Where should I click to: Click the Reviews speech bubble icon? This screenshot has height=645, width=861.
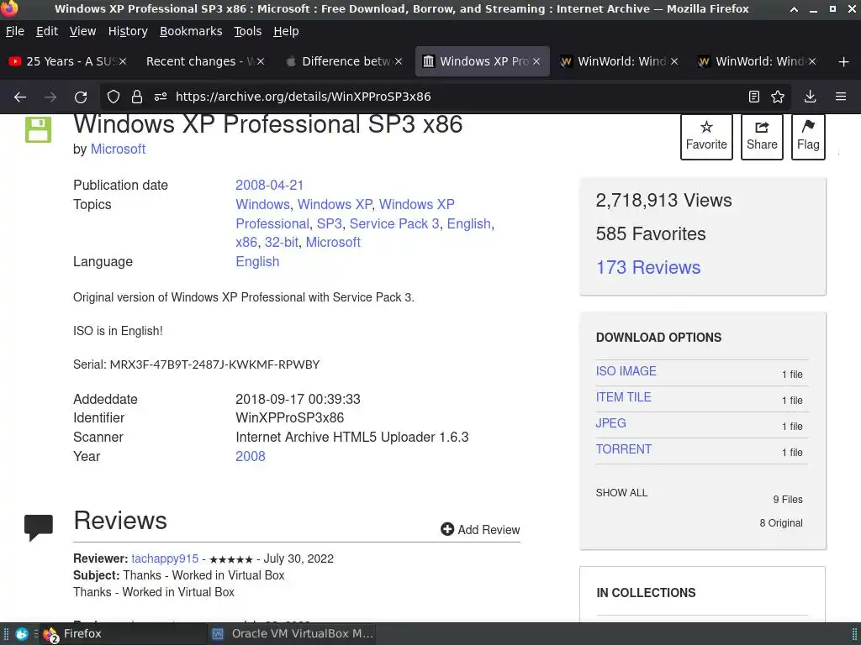(x=39, y=527)
